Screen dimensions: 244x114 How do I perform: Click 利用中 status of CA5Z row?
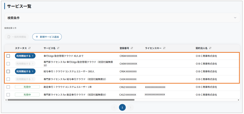(x=27, y=95)
